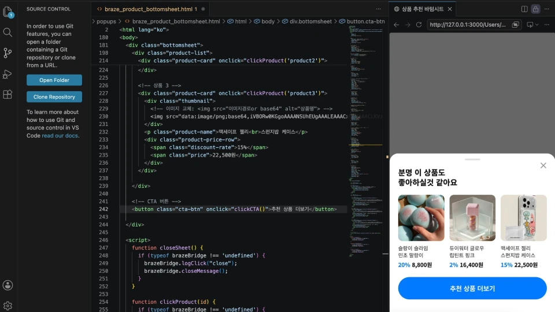
Task: Click the icon inside the URL bar
Action: 515,25
